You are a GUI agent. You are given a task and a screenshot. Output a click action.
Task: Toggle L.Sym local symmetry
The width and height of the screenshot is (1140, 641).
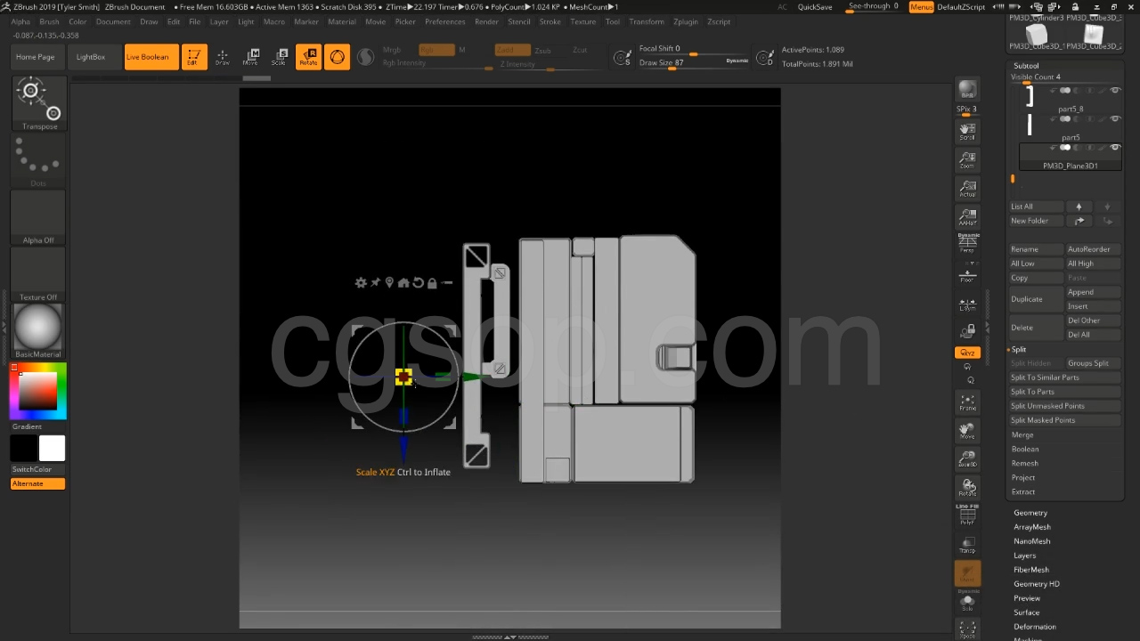click(967, 305)
